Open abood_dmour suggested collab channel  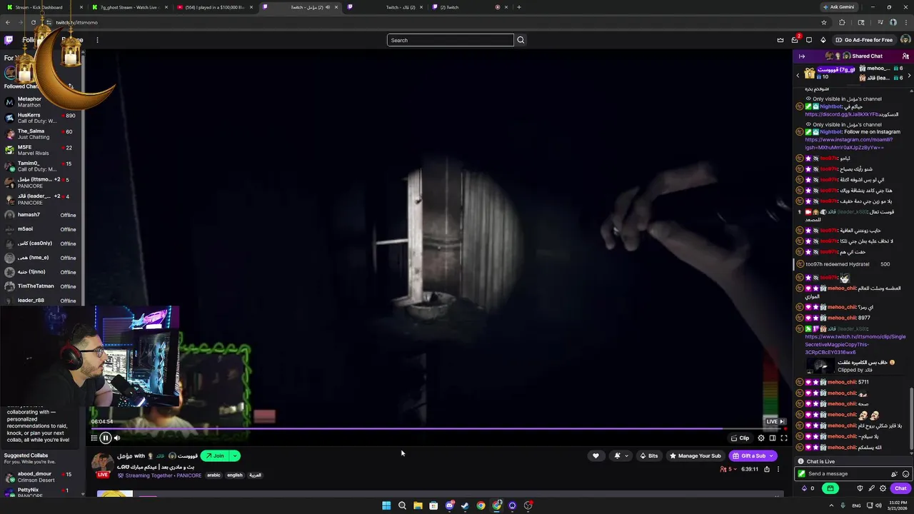click(41, 477)
